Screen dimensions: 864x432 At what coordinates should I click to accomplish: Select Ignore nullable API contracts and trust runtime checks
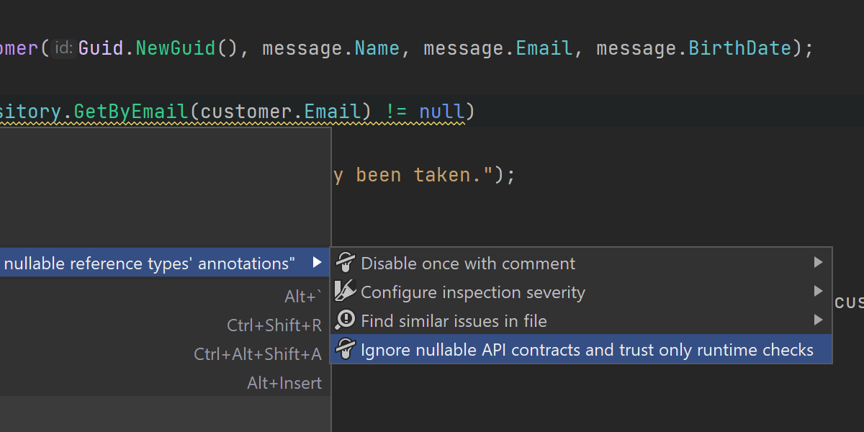tap(587, 350)
